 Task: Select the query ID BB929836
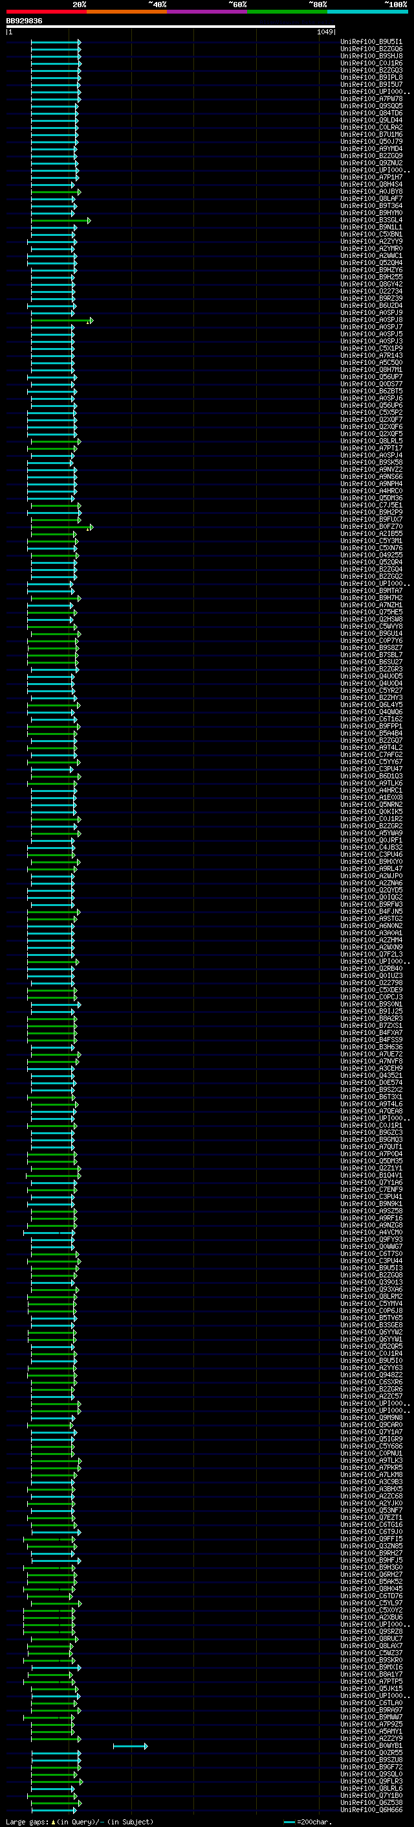click(x=24, y=21)
